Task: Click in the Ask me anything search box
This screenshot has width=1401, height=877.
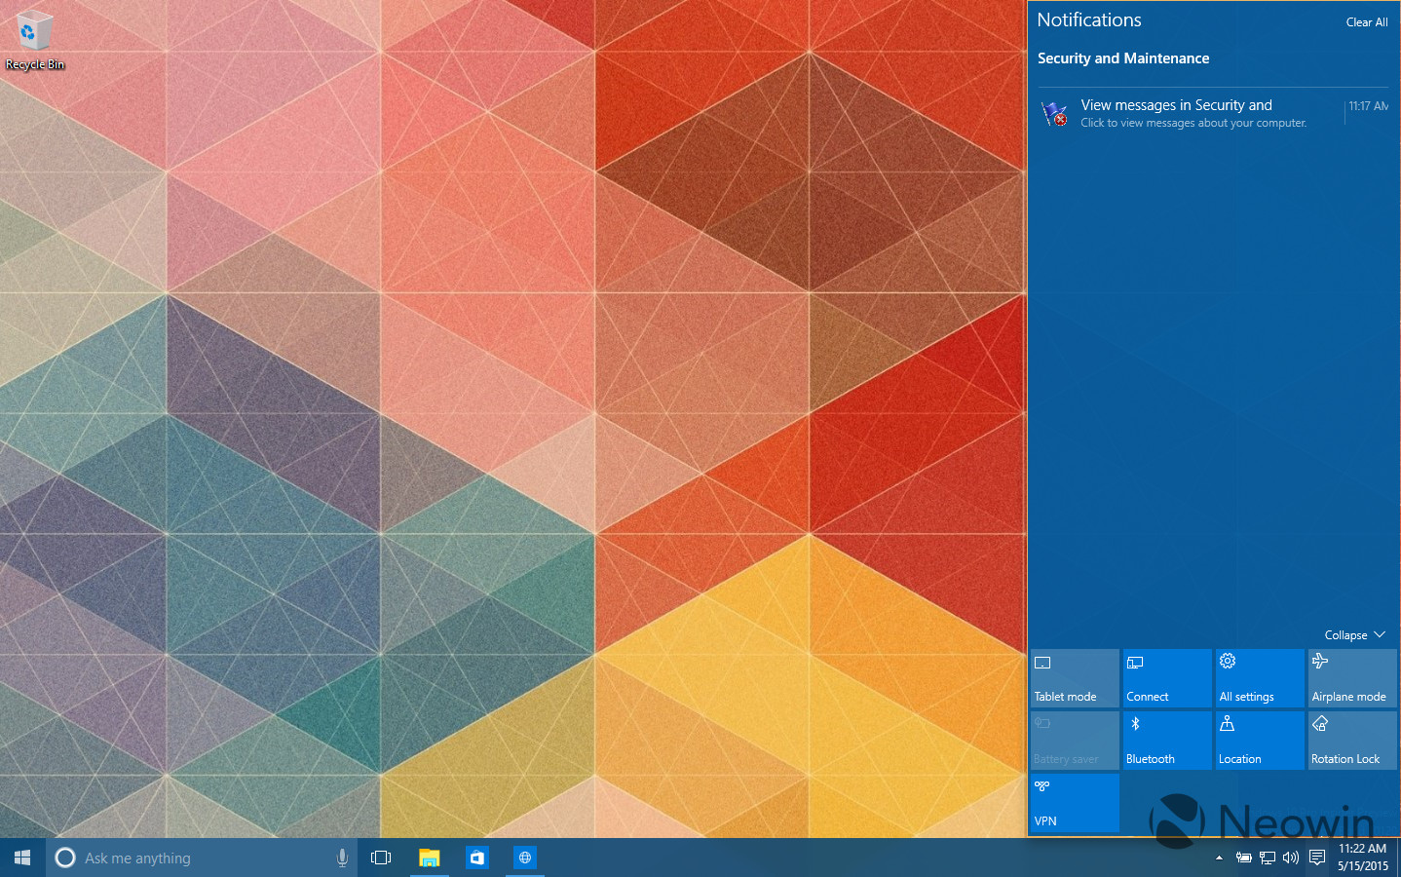Action: [202, 858]
